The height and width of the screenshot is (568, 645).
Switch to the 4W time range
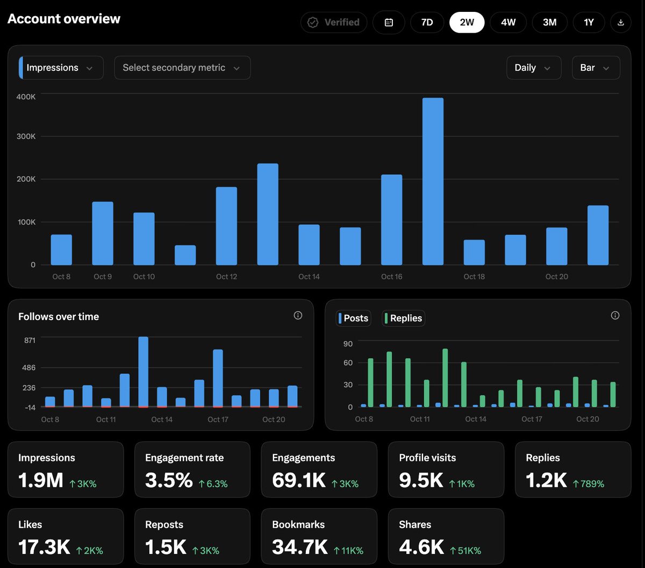click(x=508, y=23)
